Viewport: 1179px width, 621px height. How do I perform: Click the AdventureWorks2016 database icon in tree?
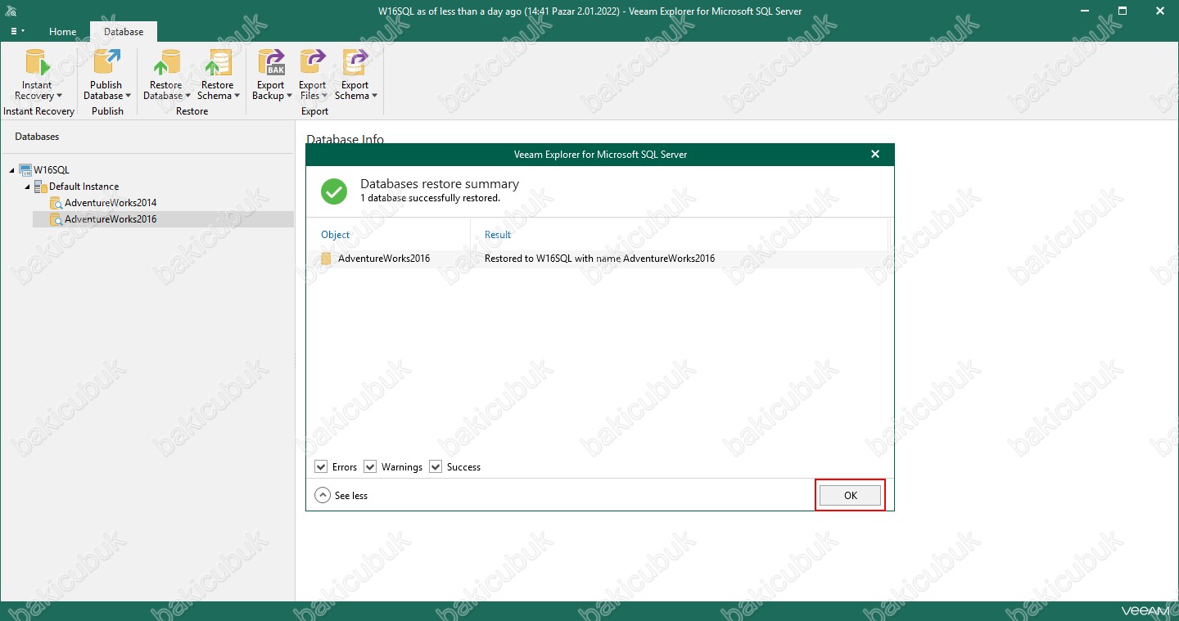point(56,219)
